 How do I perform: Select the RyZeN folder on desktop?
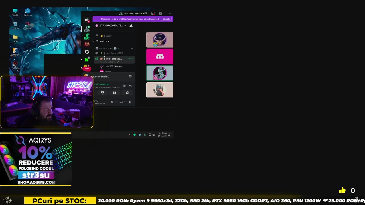[x=15, y=39]
